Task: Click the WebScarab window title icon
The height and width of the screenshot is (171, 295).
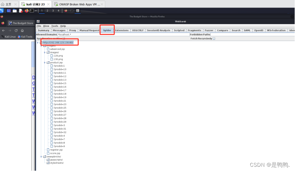Action: coord(38,21)
